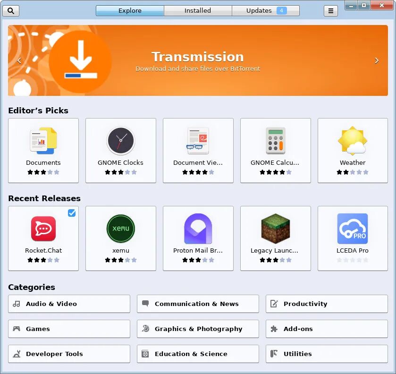Click the xemu star rating

click(121, 260)
